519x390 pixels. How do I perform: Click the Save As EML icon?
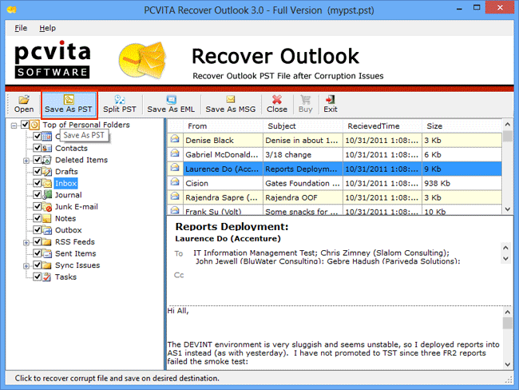171,99
